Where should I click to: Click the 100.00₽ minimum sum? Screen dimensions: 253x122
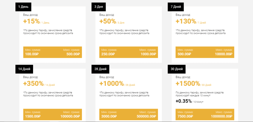pos(32,54)
